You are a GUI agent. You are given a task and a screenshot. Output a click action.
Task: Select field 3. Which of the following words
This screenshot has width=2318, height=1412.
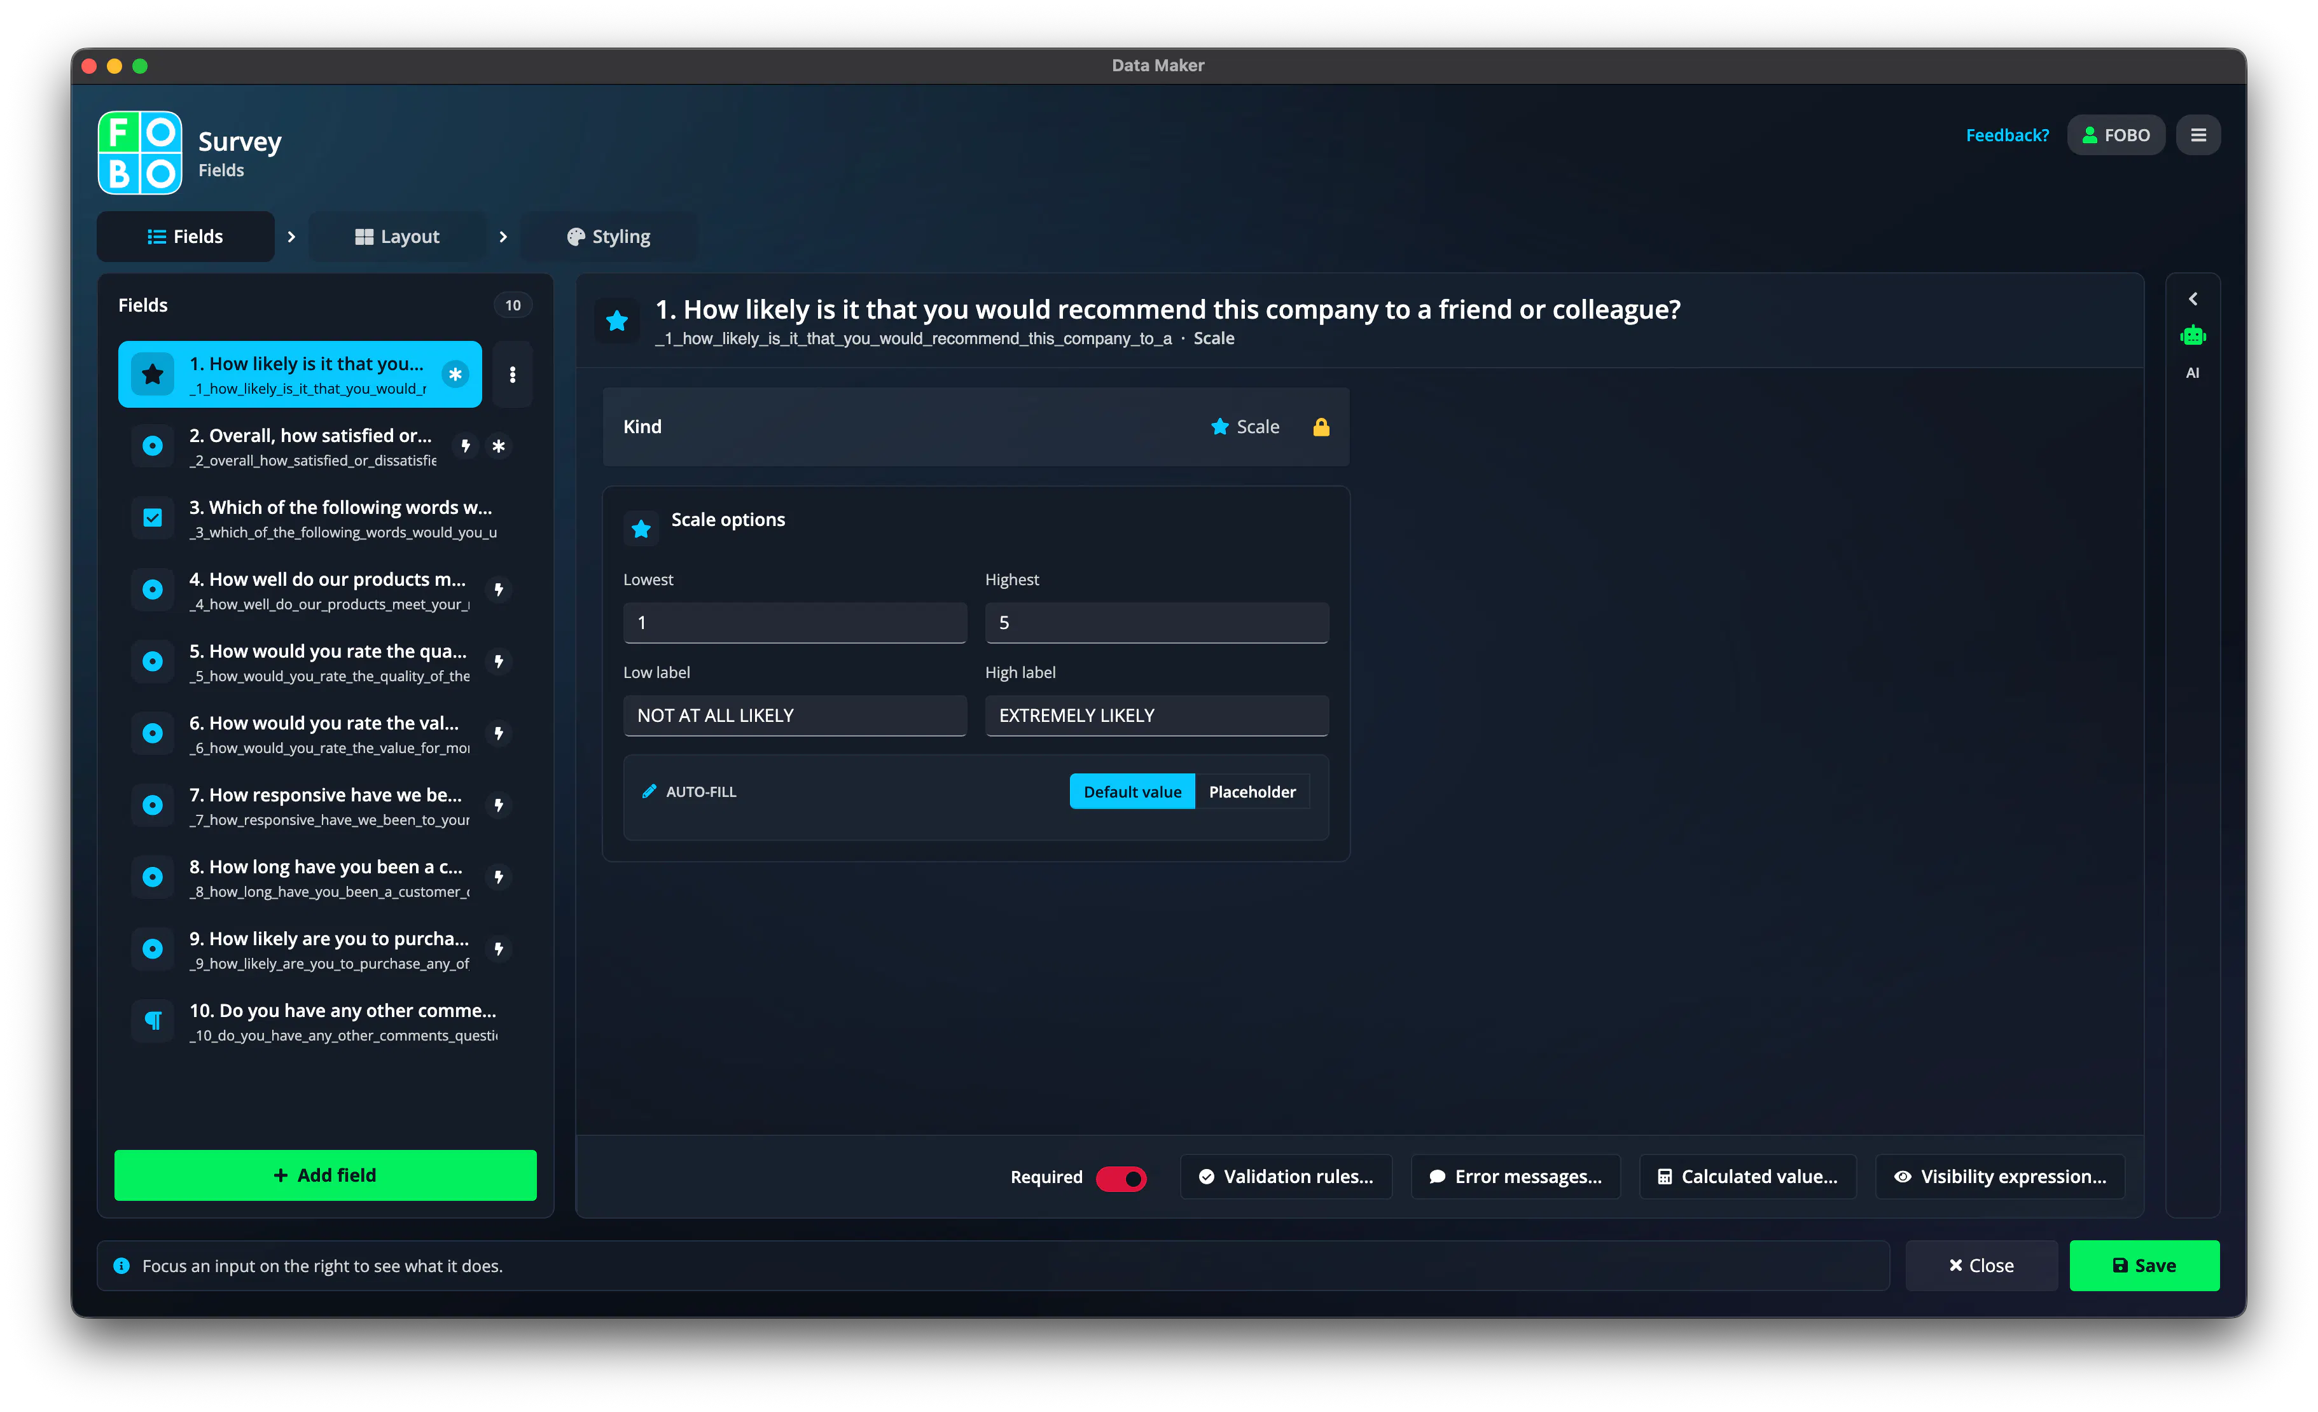click(x=326, y=518)
